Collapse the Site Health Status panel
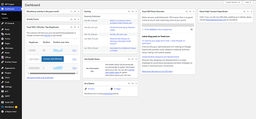This screenshot has height=119, width=256. click(136, 59)
